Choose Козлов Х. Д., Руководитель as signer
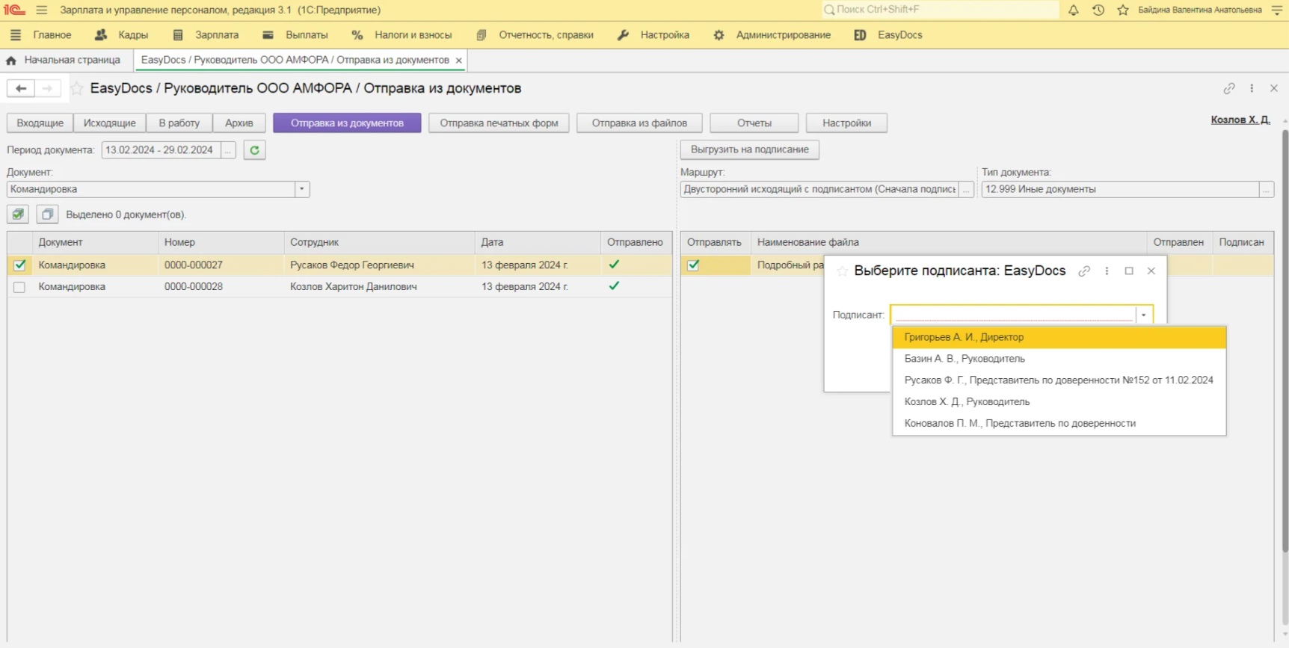Viewport: 1289px width, 648px height. (1059, 402)
